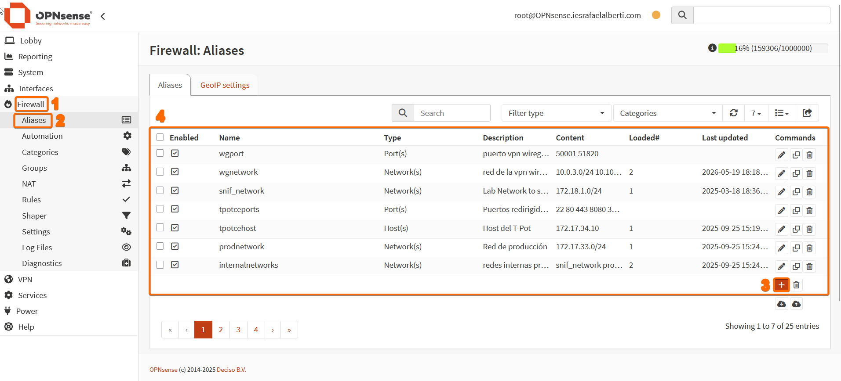The height and width of the screenshot is (381, 841).
Task: Clone the tpotcehost alias
Action: (796, 229)
